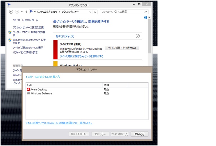The width and height of the screenshot is (216, 146).
Task: Open パフォーマンス情報の表示 link
Action: tap(25, 52)
